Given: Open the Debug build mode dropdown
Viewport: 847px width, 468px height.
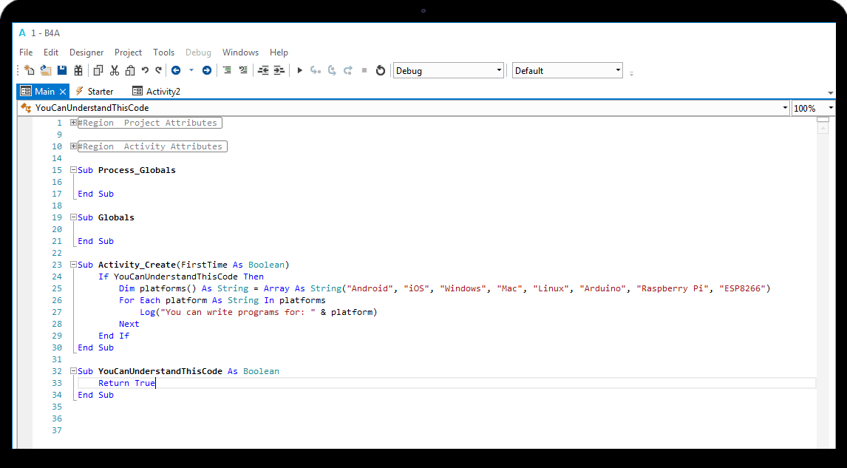Looking at the screenshot, I should click(449, 71).
